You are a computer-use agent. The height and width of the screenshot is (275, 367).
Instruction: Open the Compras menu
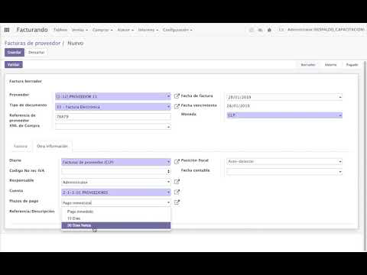click(102, 30)
